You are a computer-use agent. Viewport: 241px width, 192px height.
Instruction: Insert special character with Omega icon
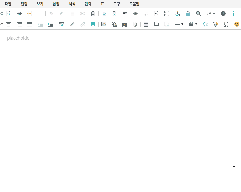click(226, 24)
